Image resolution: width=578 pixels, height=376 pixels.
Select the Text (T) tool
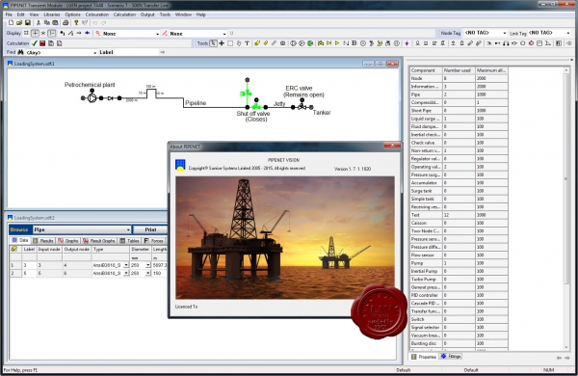tap(247, 43)
